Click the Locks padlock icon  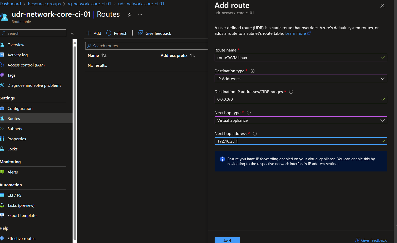[x=2, y=149]
